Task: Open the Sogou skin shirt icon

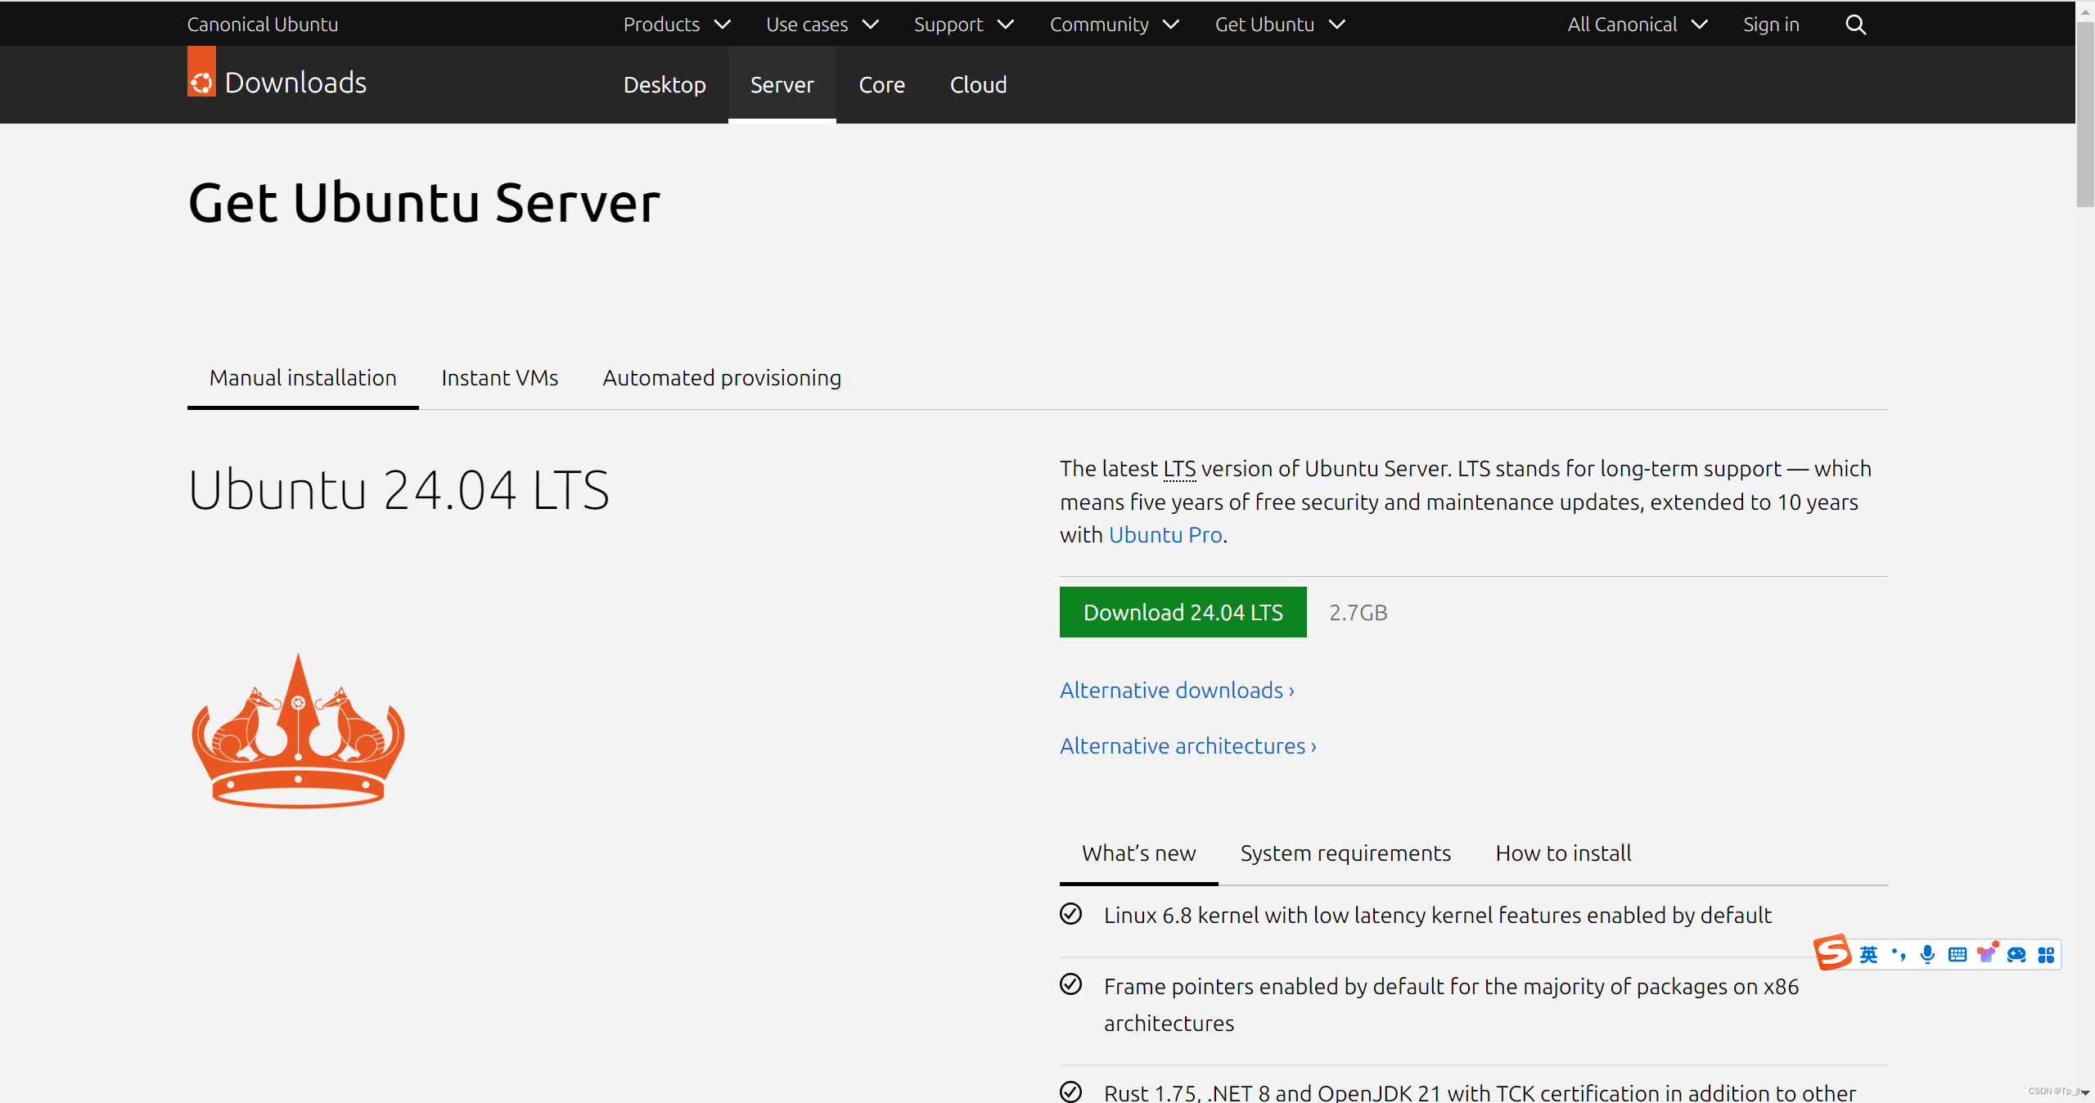Action: tap(1986, 954)
